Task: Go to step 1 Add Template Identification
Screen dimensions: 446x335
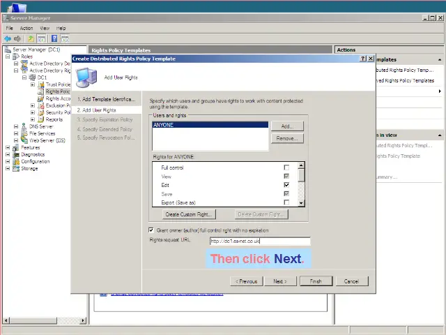Action: [107, 99]
